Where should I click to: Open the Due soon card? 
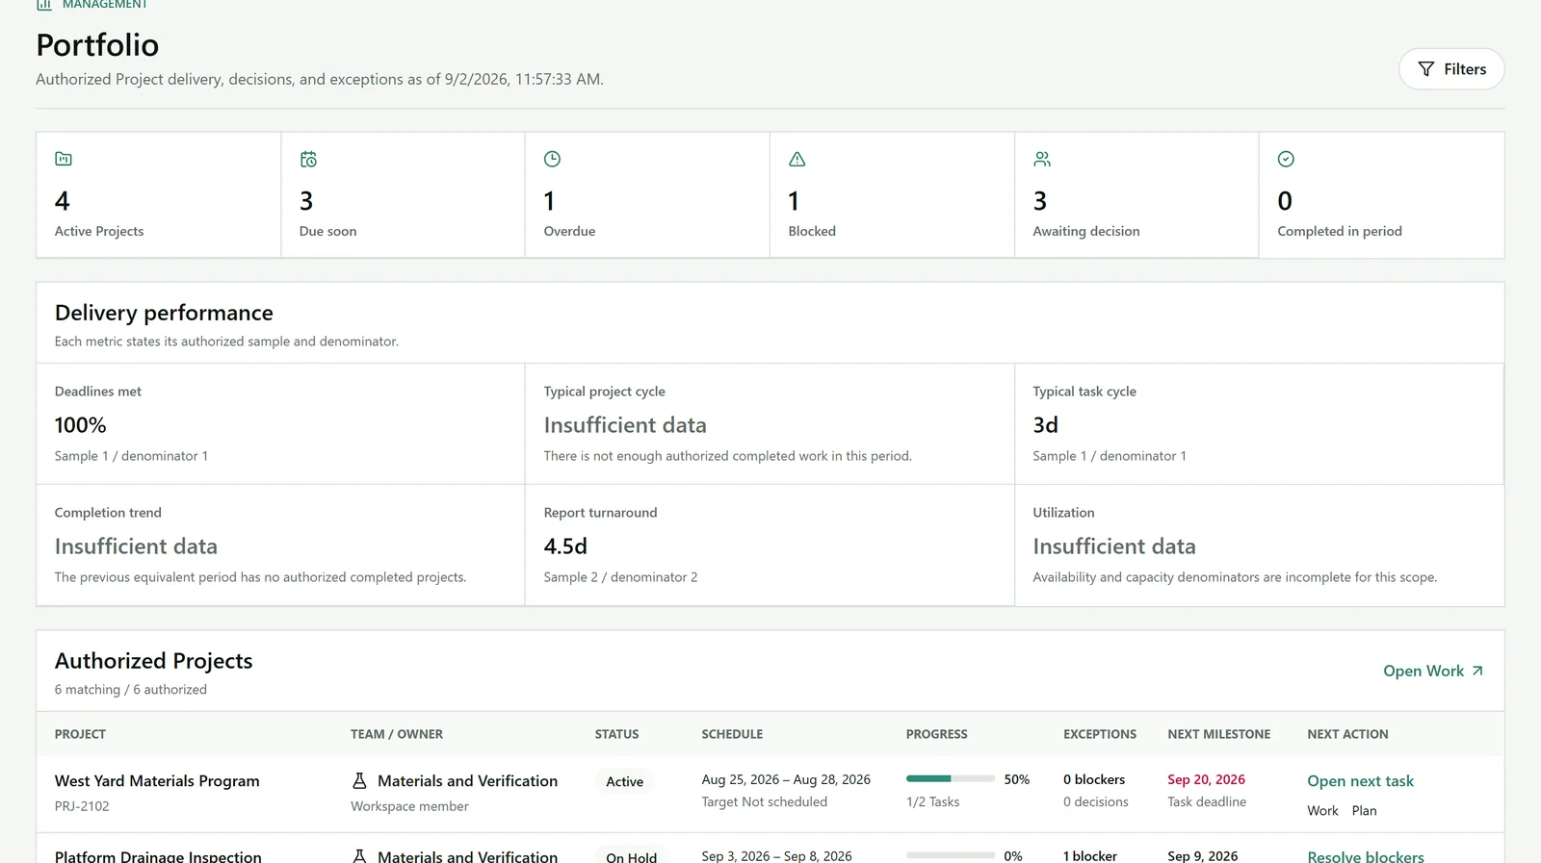point(403,194)
